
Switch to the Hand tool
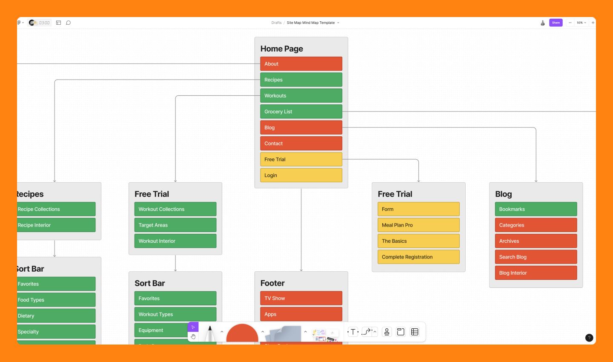193,336
